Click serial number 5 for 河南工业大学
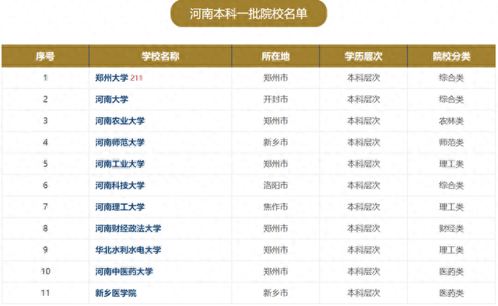The image size is (498, 306). (45, 164)
